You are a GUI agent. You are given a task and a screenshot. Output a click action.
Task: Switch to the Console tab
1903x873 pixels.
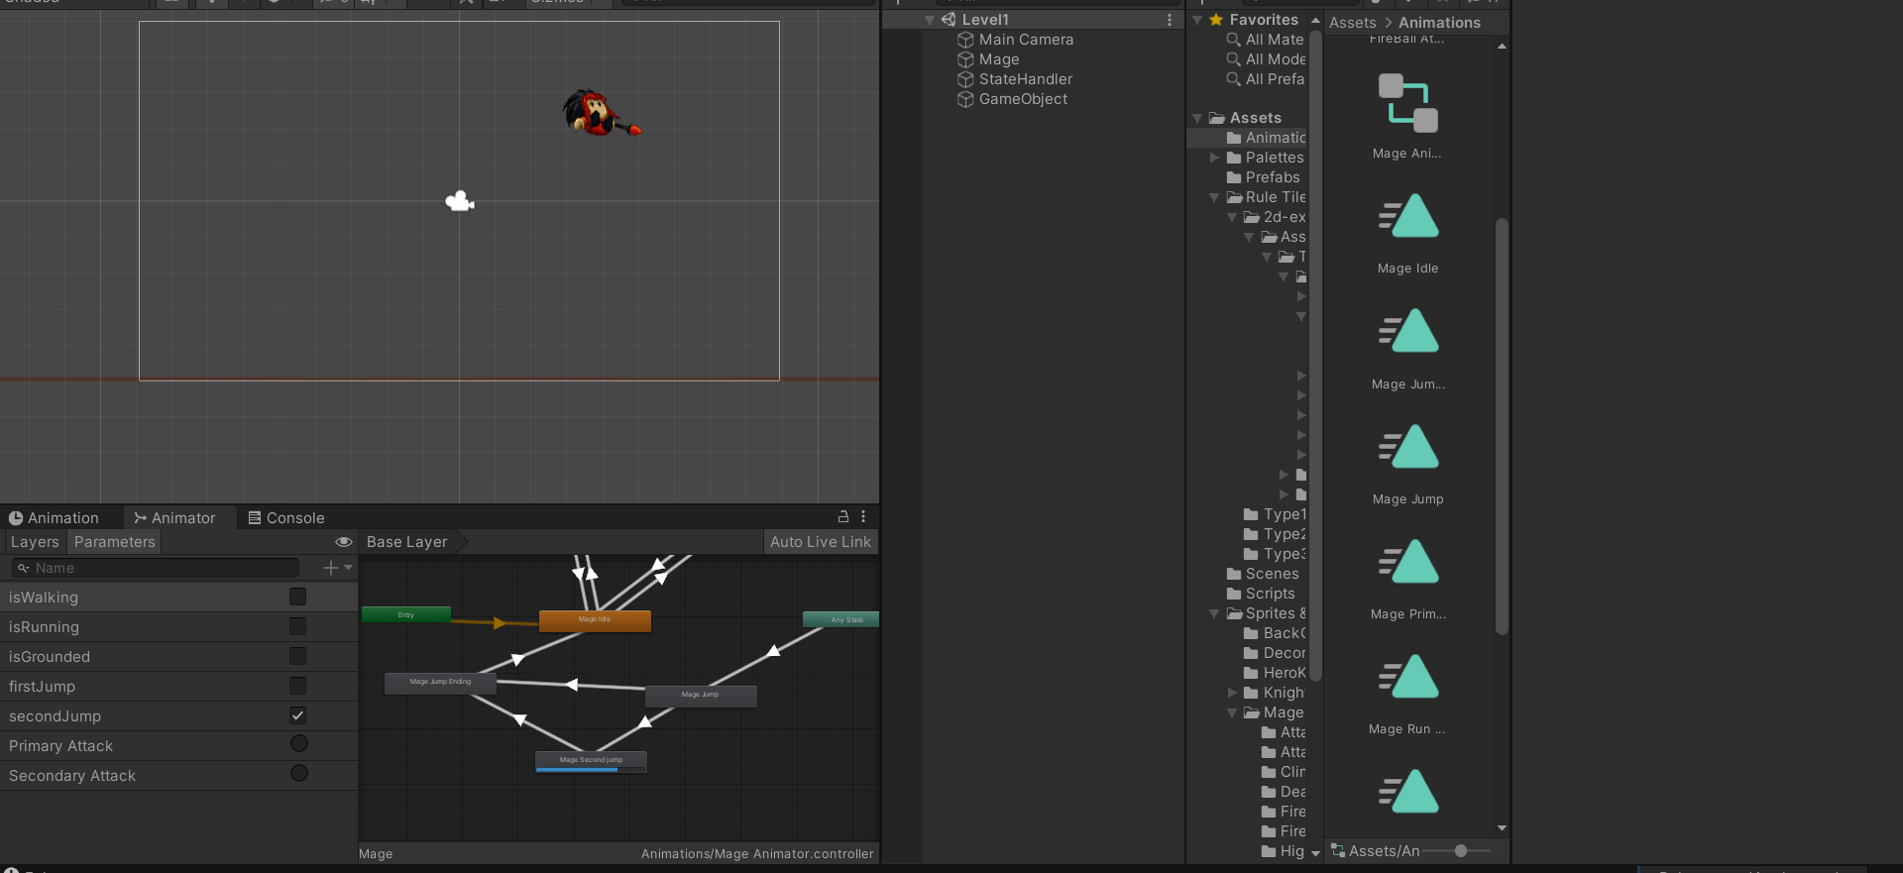[286, 518]
